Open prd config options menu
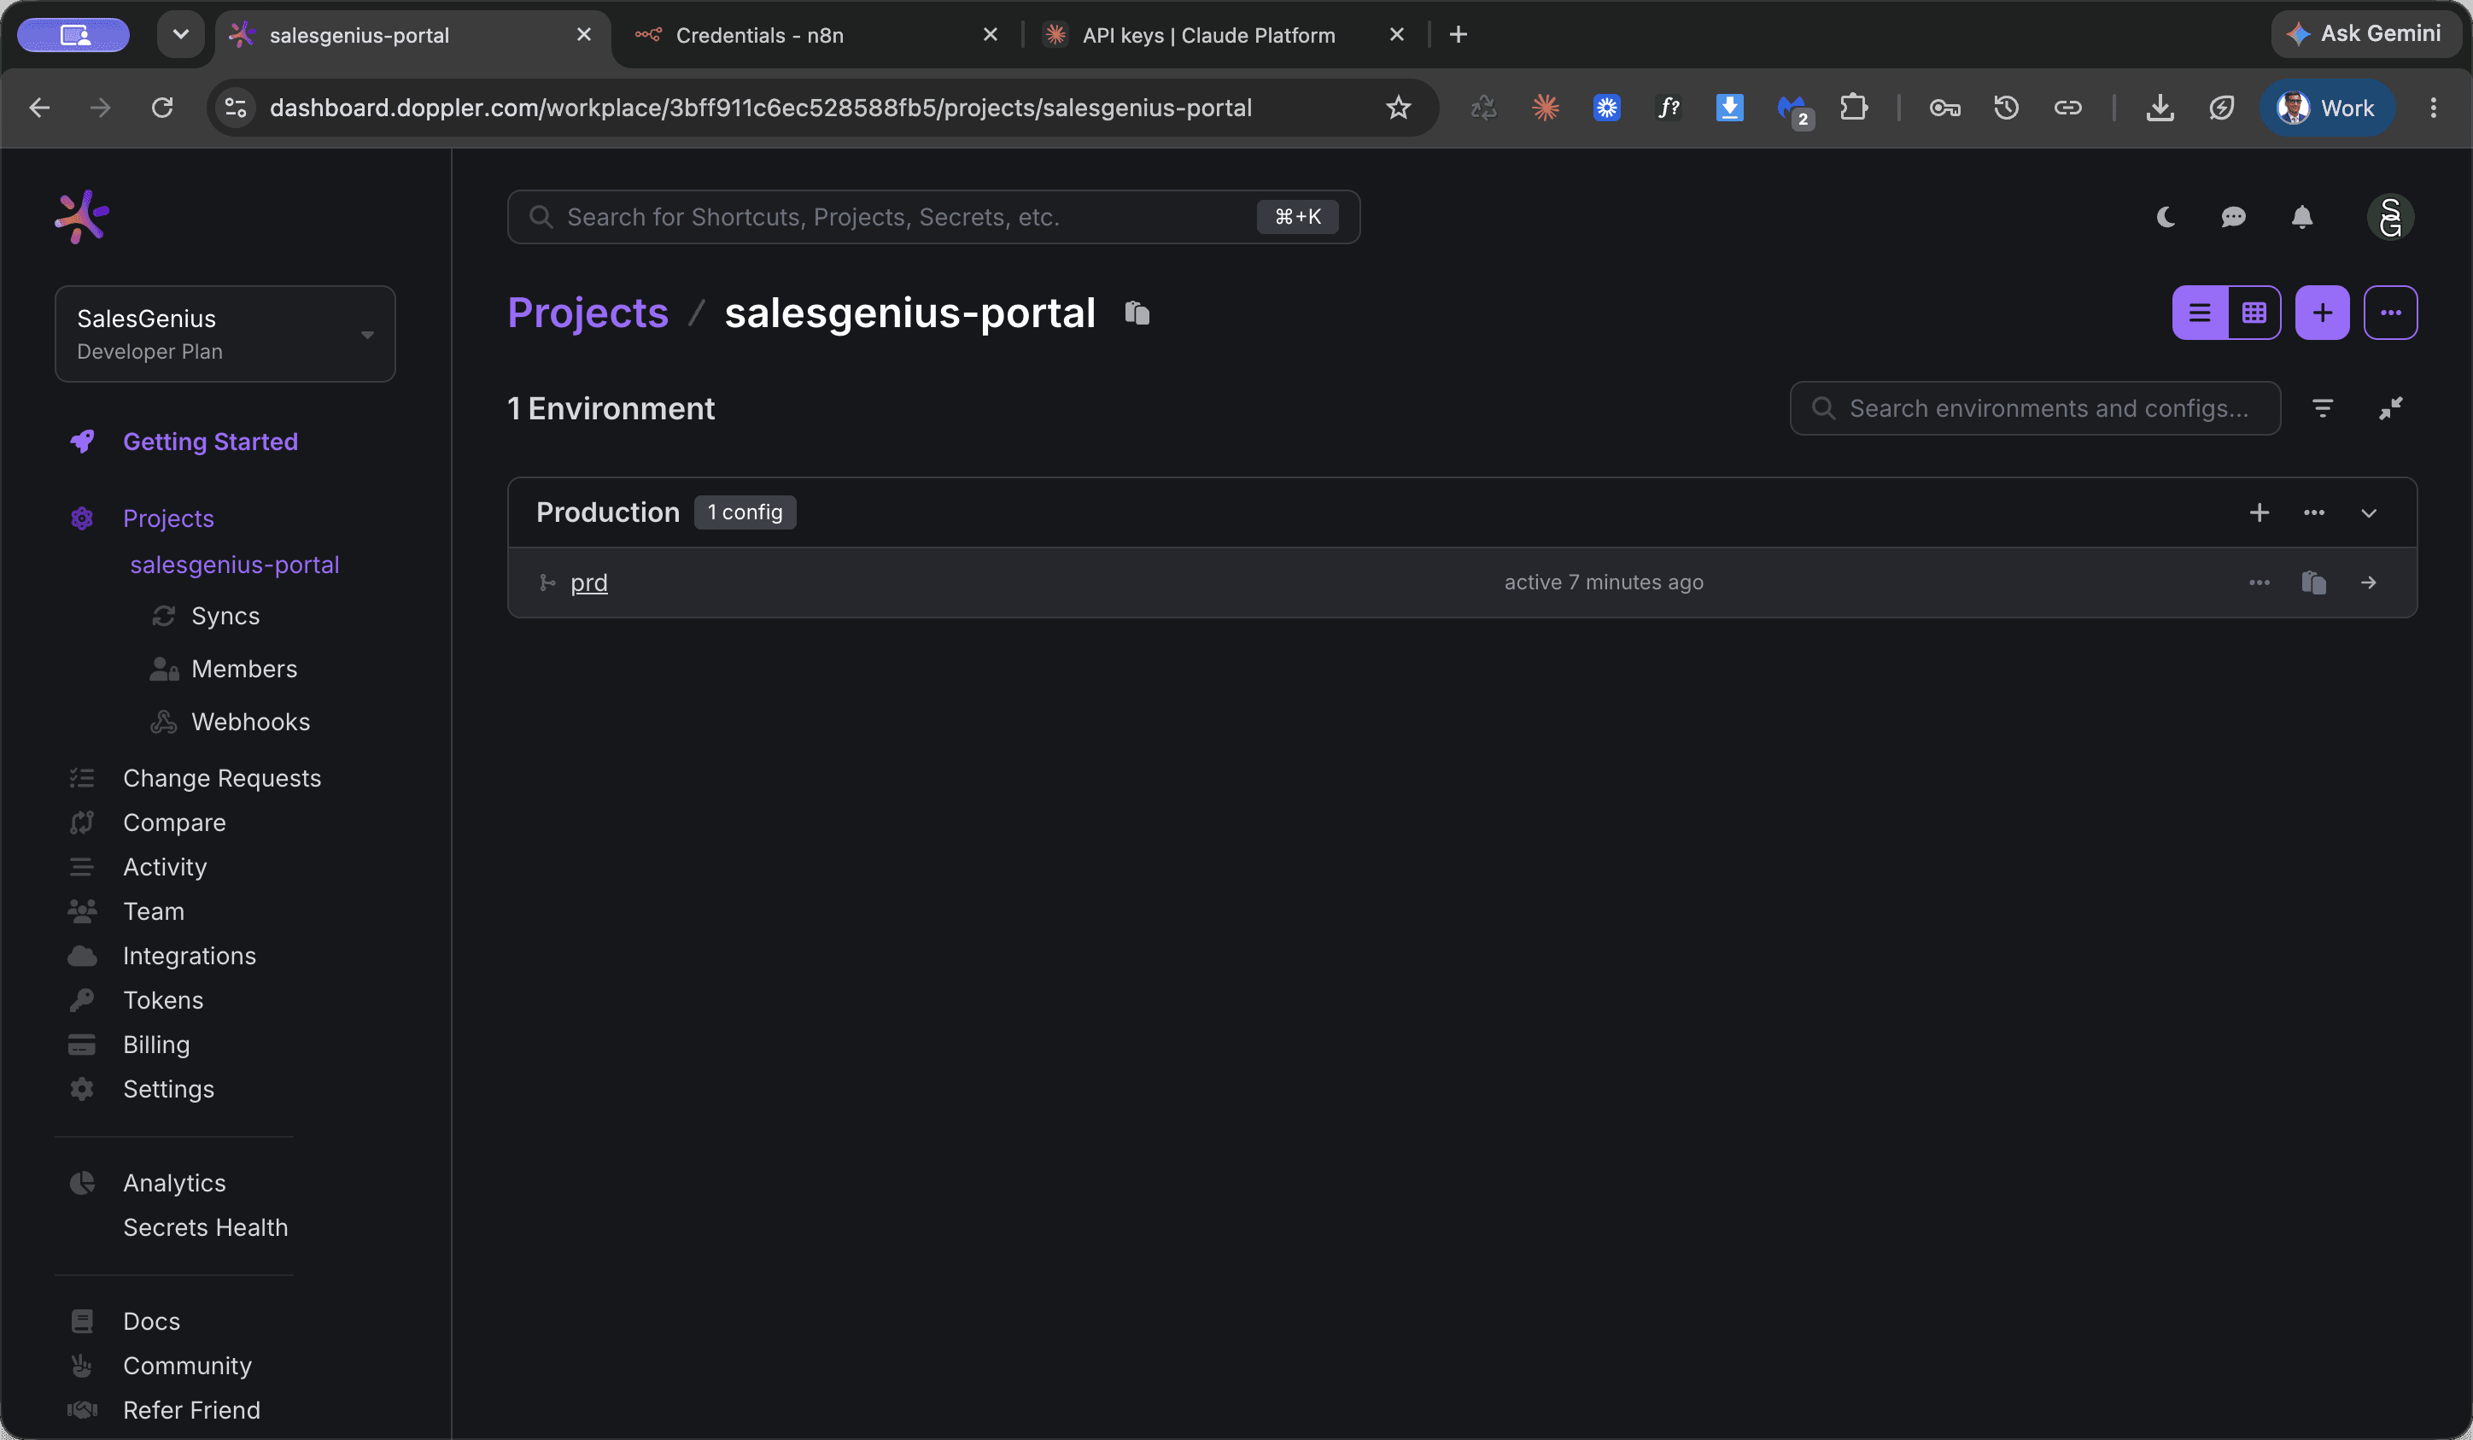 [x=2259, y=583]
